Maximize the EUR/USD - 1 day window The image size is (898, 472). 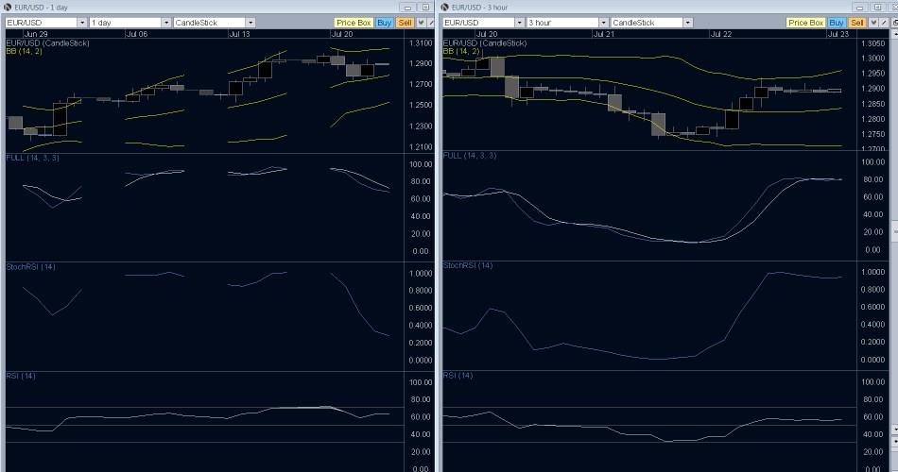[x=425, y=8]
